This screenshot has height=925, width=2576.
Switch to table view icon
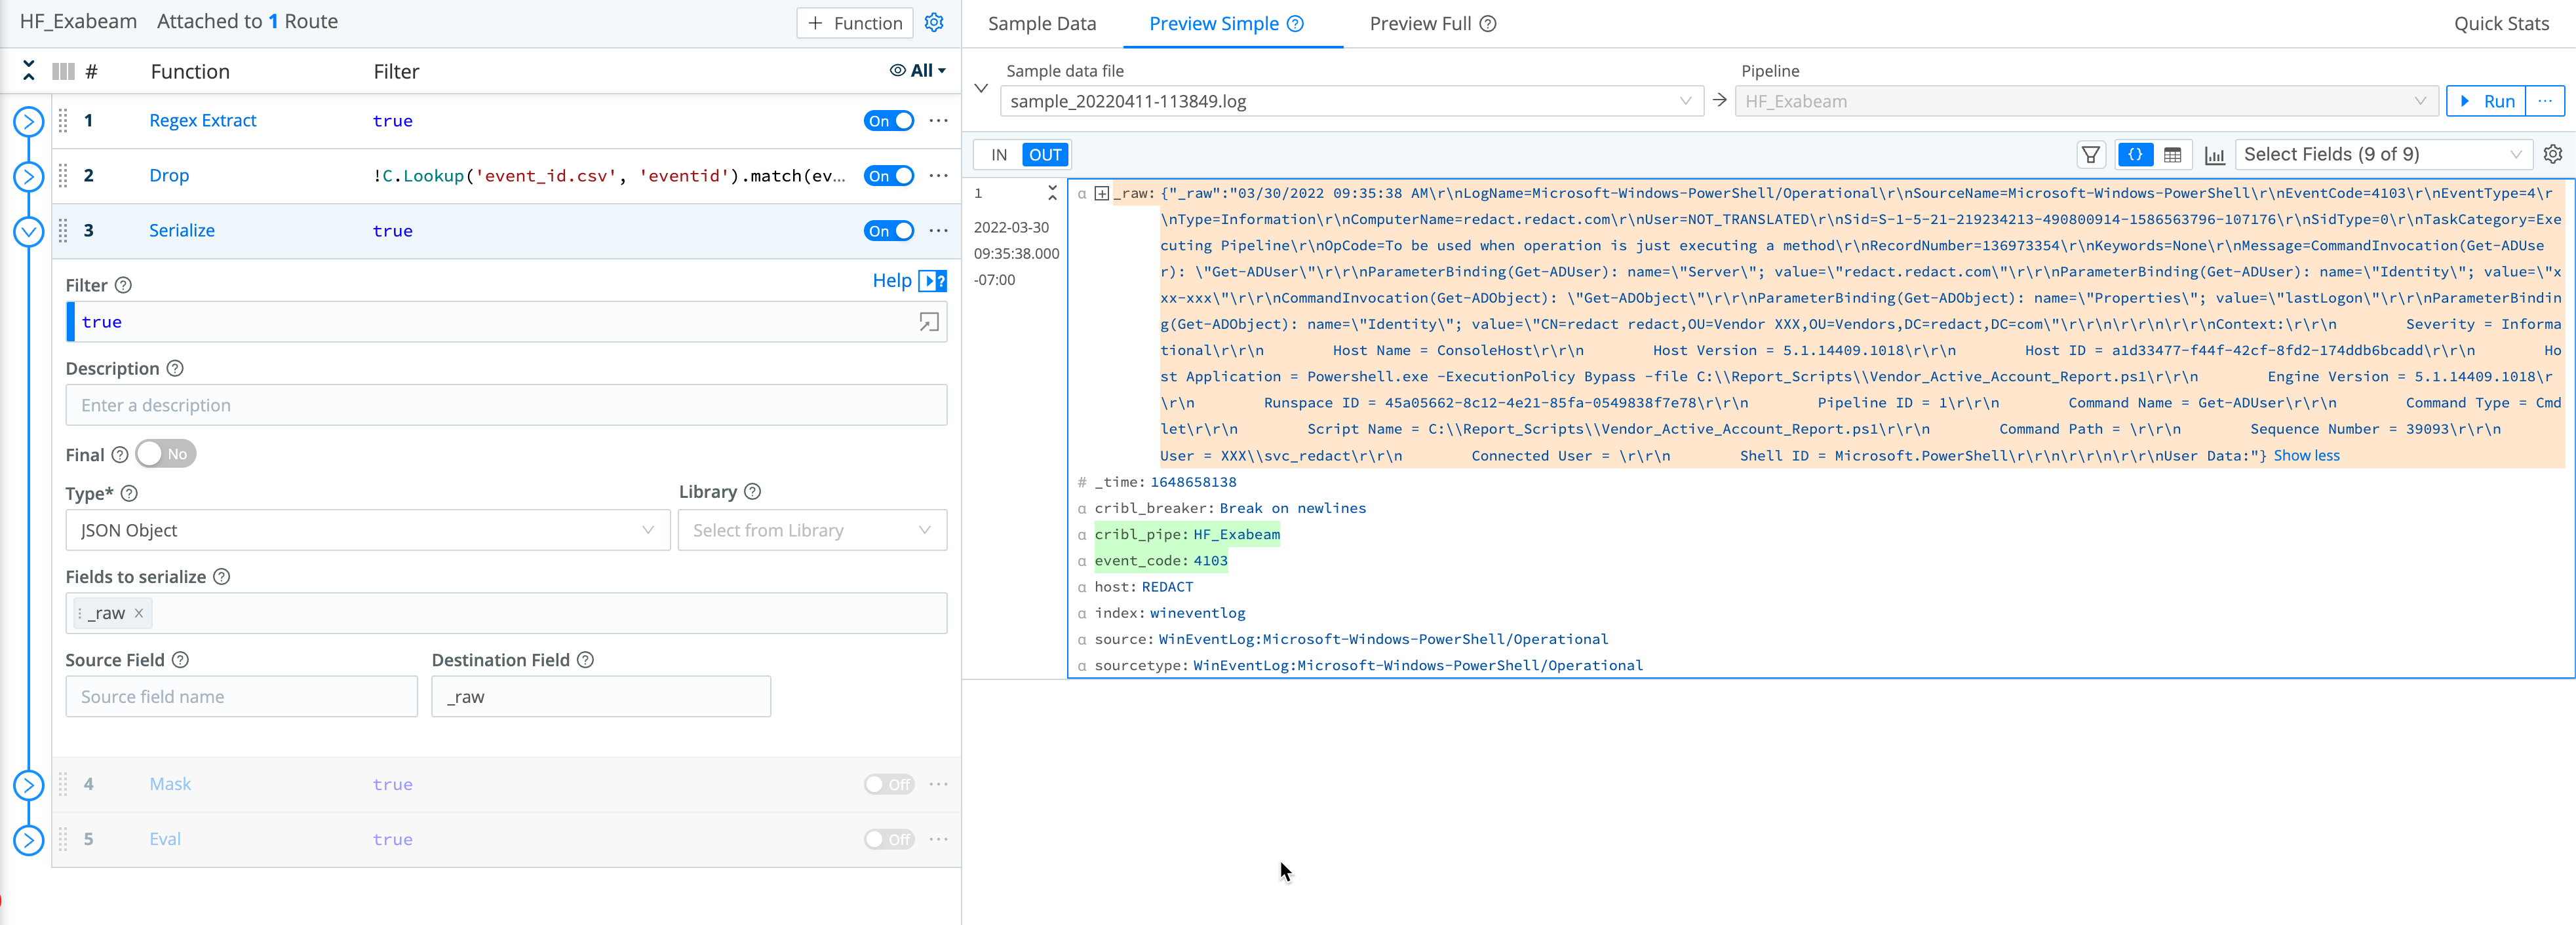pyautogui.click(x=2172, y=155)
